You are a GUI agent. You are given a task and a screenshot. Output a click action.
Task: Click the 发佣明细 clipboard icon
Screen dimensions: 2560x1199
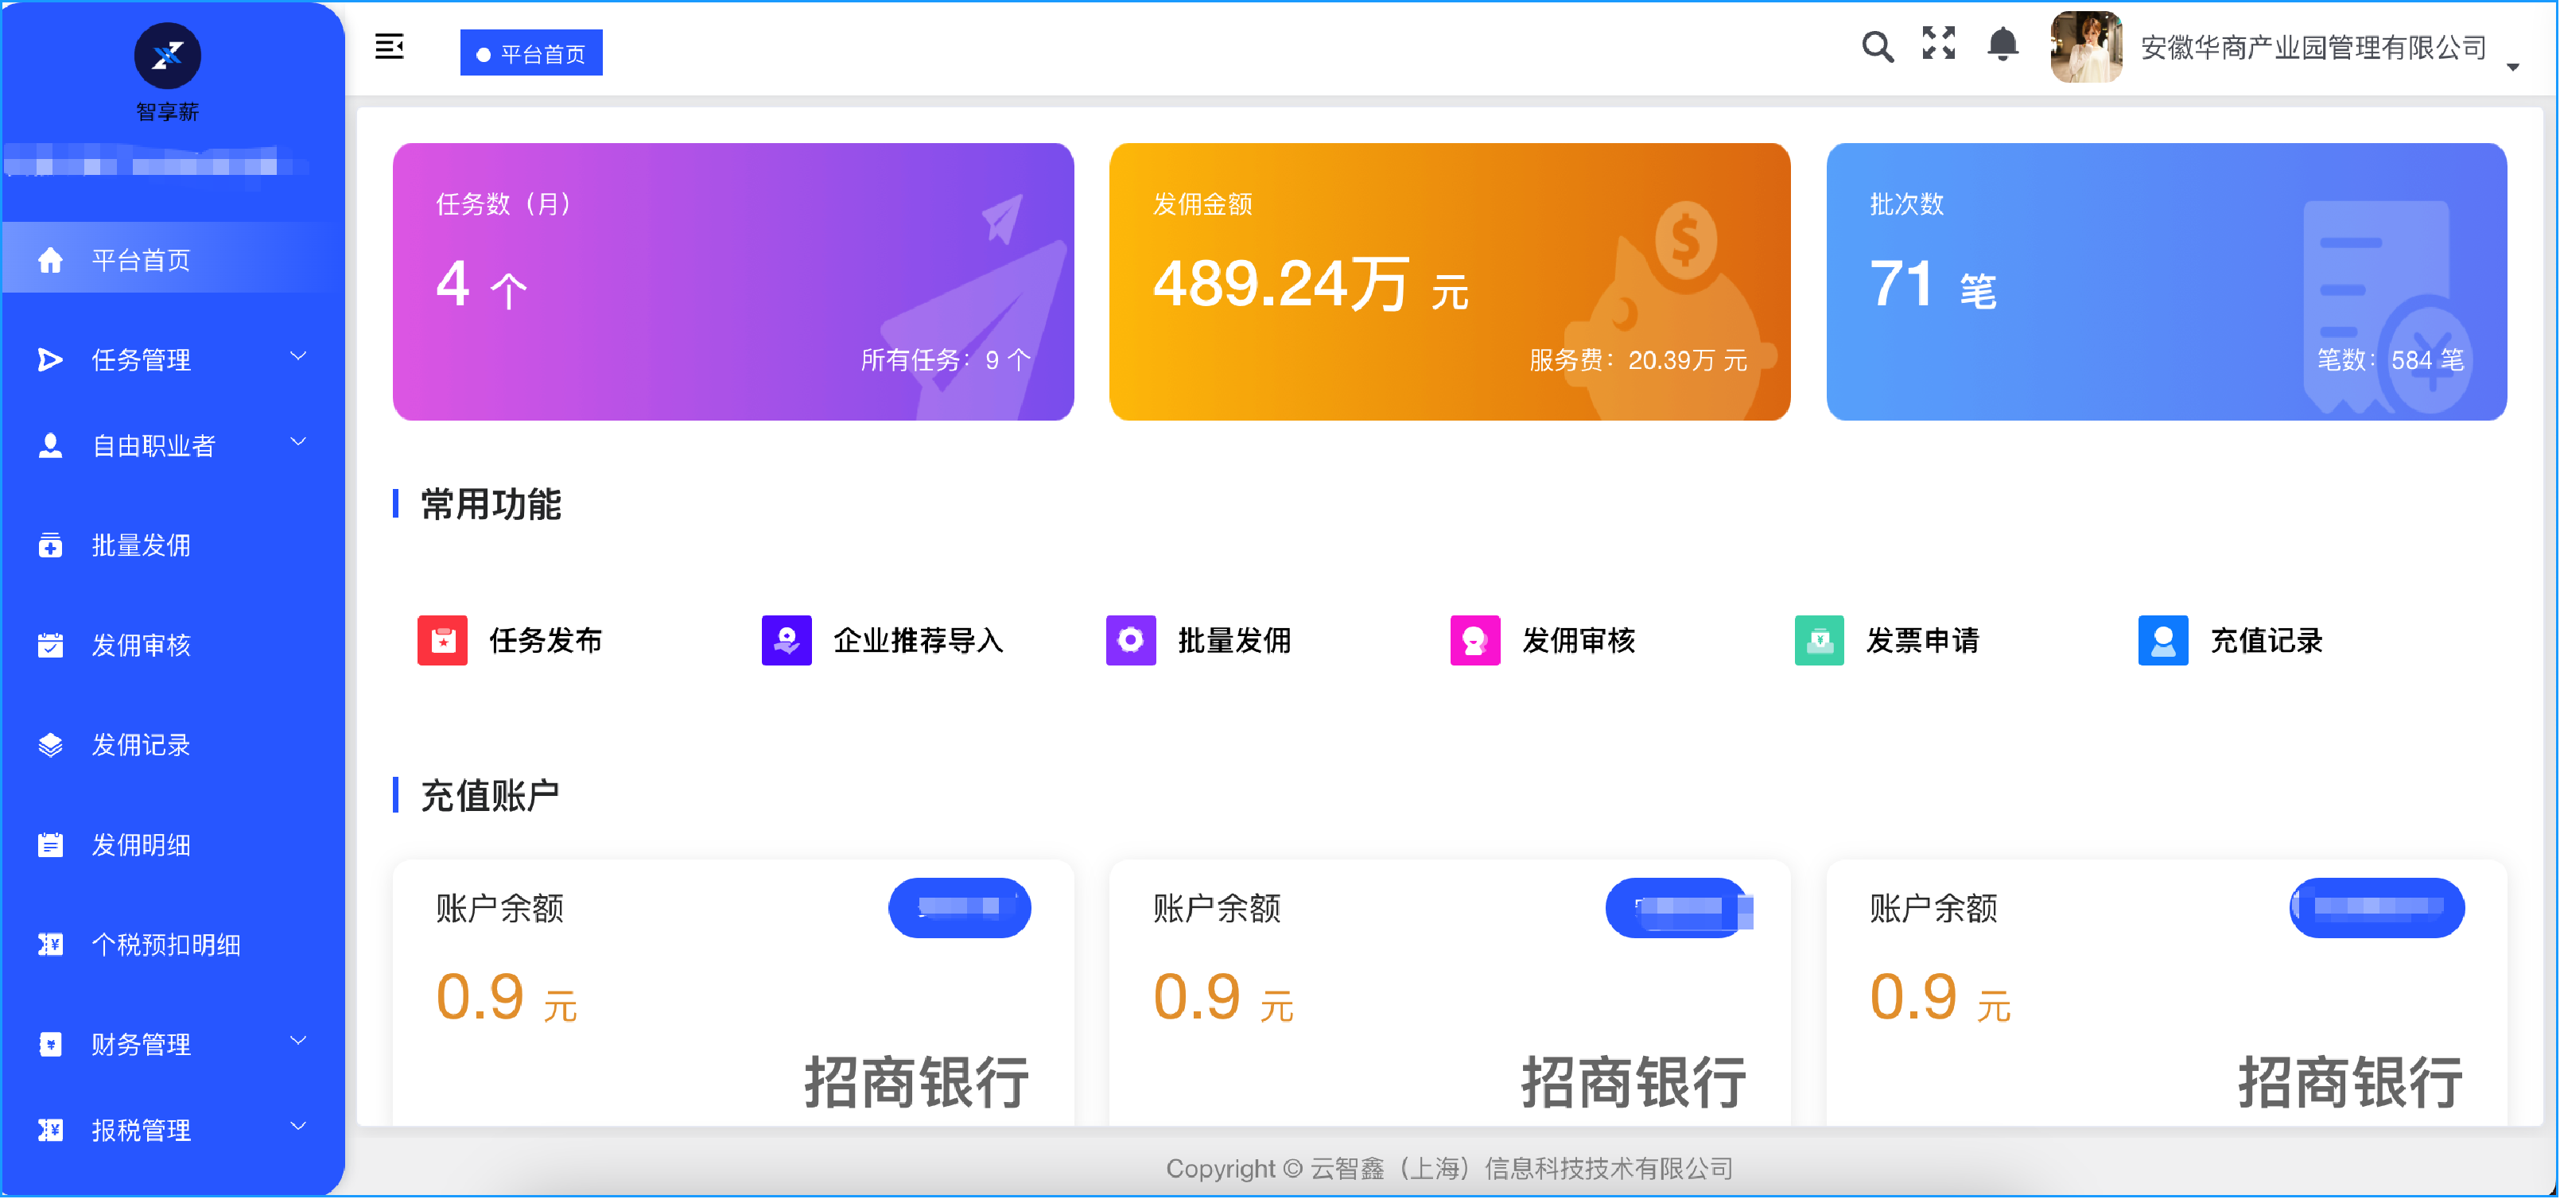point(49,845)
